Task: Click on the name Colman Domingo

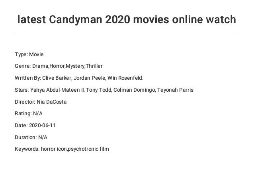Action: click(x=134, y=90)
